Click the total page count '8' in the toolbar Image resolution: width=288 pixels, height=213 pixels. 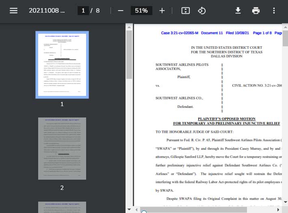(98, 11)
